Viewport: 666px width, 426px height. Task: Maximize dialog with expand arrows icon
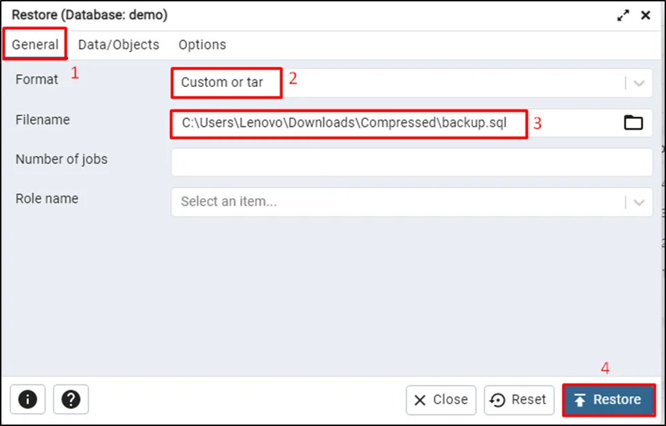coord(623,15)
